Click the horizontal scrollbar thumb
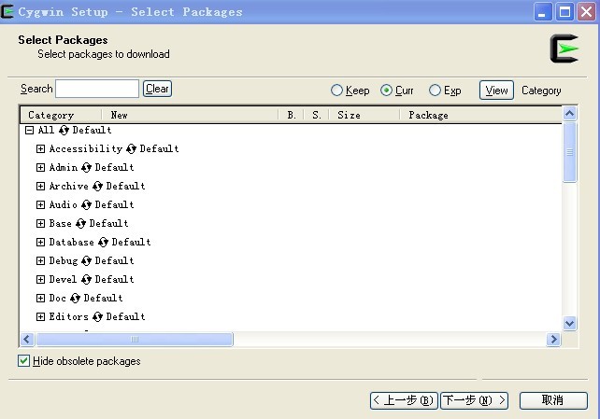Viewport: 600px width, 419px height. (x=135, y=339)
